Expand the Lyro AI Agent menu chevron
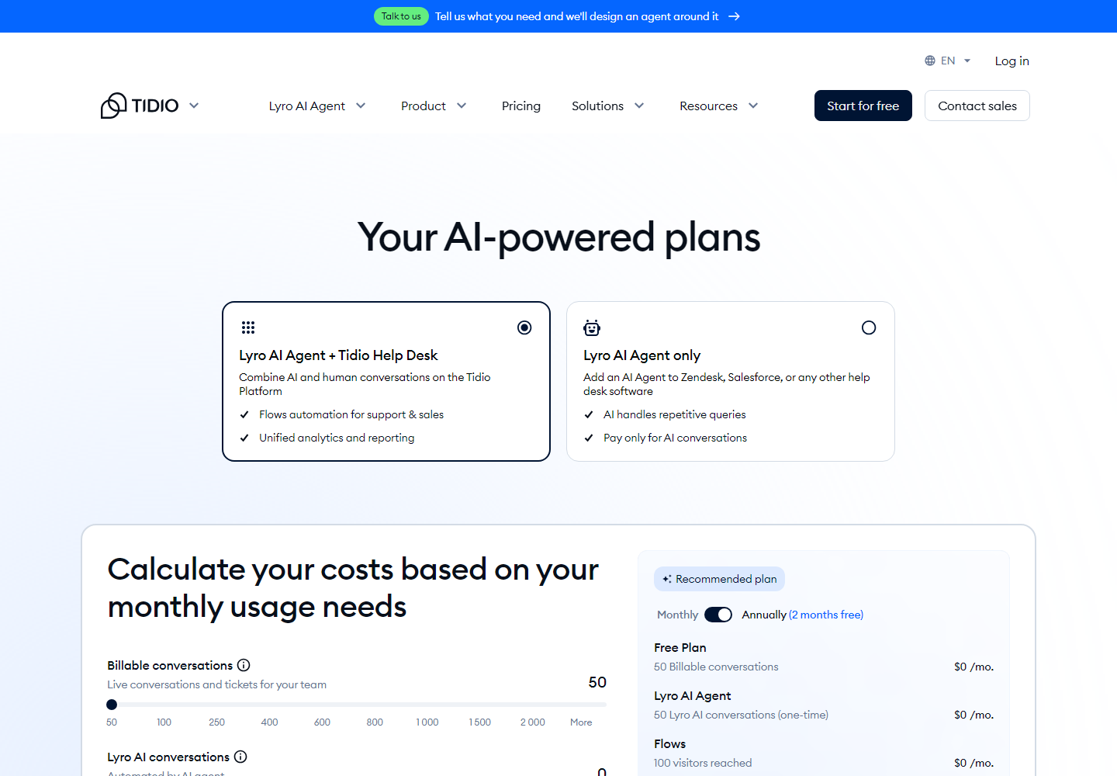 point(361,106)
